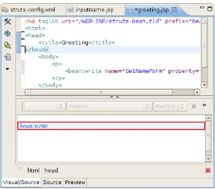
Task: Open the empty first formatting combo box
Action: tap(45, 106)
